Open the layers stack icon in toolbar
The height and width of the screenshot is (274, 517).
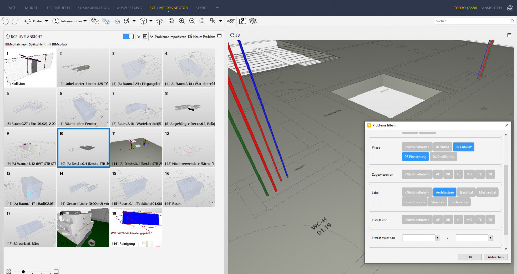pos(253,21)
